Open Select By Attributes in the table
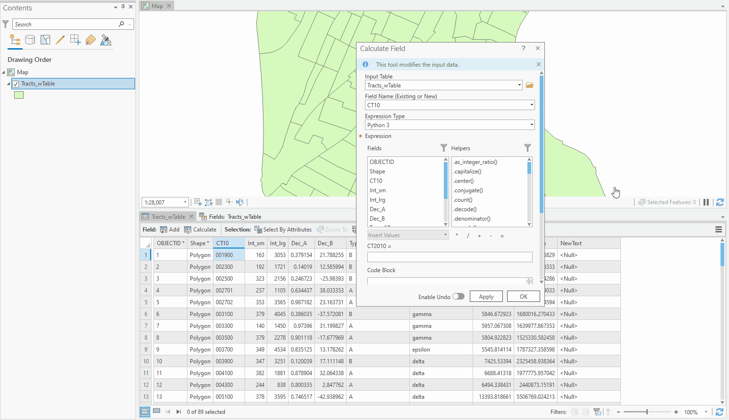 283,230
